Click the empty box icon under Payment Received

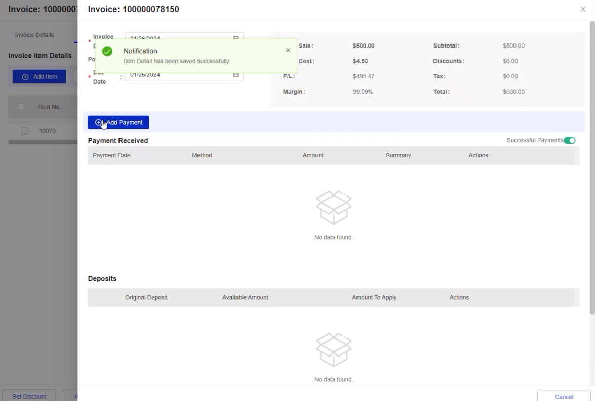point(334,208)
